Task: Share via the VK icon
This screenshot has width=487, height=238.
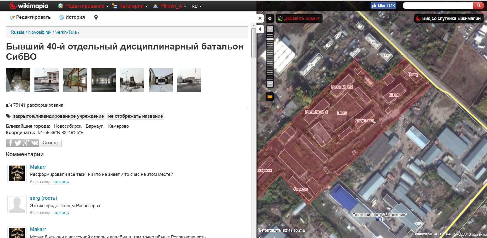Action: coord(35,143)
